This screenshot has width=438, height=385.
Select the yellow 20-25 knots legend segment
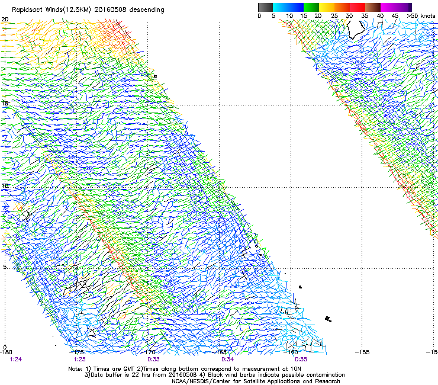pos(327,7)
